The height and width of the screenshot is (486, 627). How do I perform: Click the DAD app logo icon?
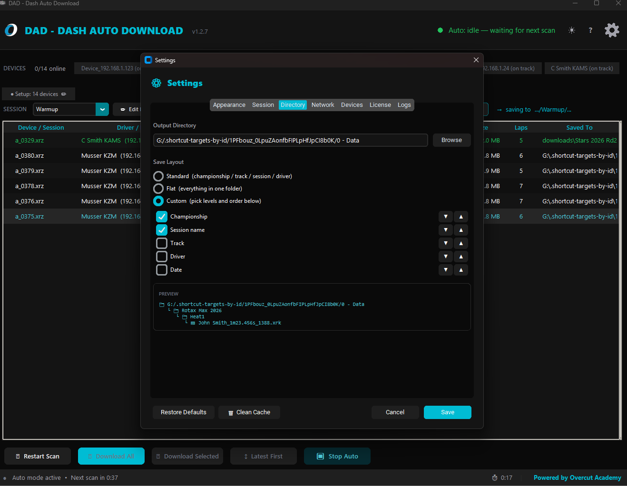pos(11,30)
